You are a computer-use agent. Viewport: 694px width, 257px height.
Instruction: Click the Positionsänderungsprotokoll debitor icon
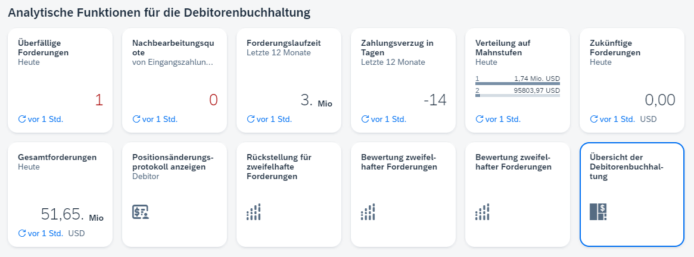tap(140, 212)
